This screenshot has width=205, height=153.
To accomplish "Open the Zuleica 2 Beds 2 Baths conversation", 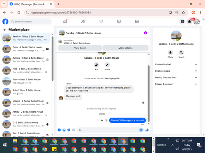I will pos(25,60).
